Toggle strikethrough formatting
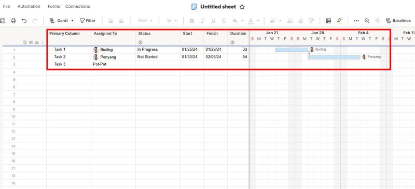Image resolution: width=415 pixels, height=189 pixels. click(224, 21)
